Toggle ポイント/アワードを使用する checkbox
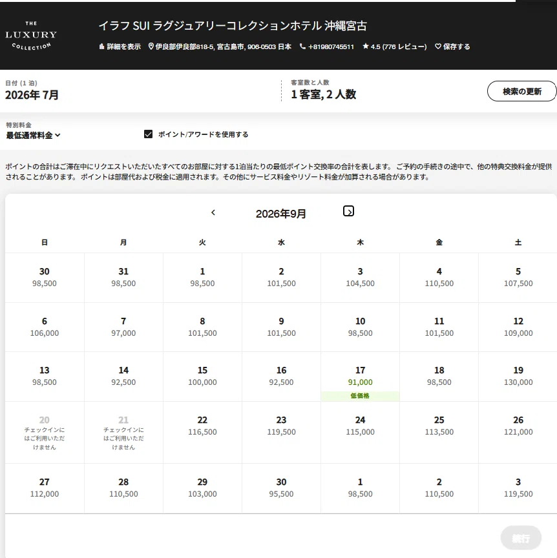 [x=148, y=134]
